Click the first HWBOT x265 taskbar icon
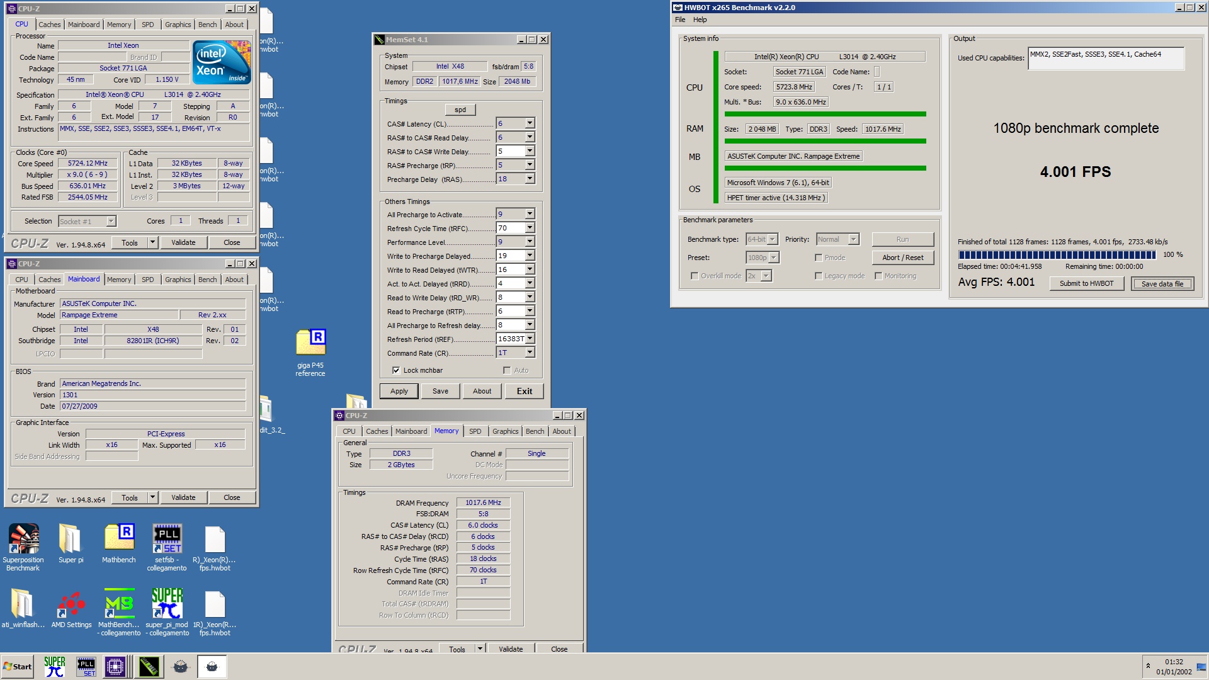 coord(181,667)
